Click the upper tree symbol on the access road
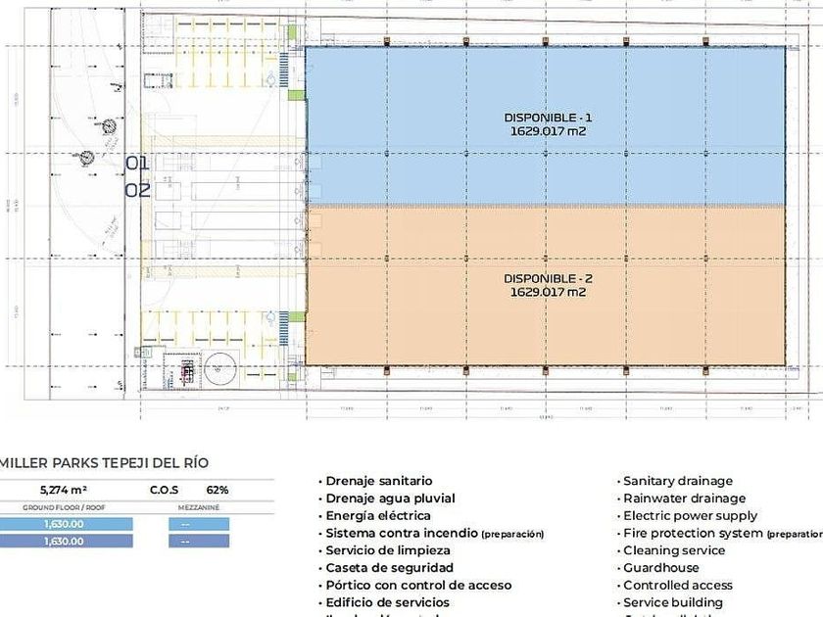 coord(109,126)
